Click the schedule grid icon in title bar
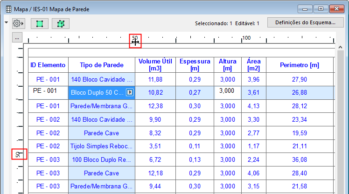The width and height of the screenshot is (349, 194). (x=8, y=9)
